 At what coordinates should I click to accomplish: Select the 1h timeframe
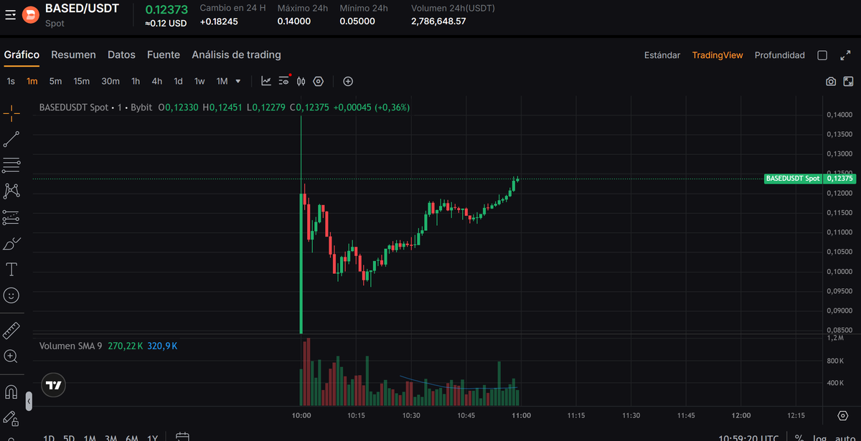click(136, 81)
